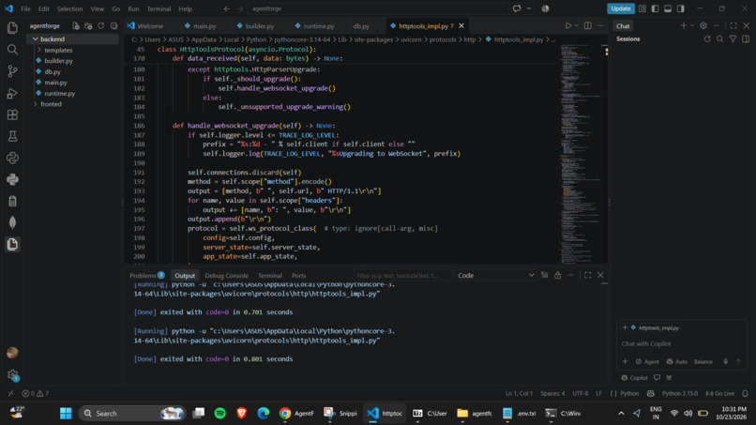The width and height of the screenshot is (756, 425).
Task: Open the Search view in activity bar
Action: 12,49
